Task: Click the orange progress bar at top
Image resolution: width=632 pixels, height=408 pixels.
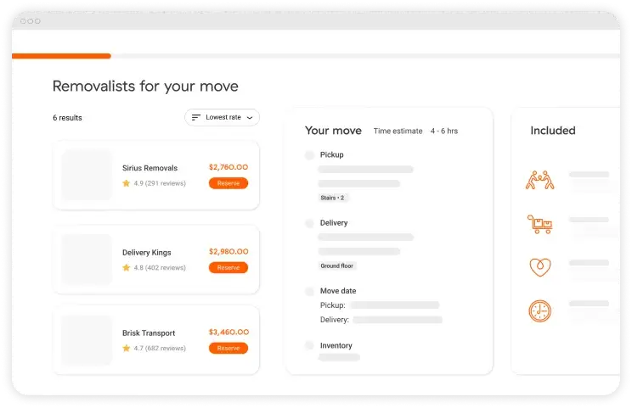Action: click(x=61, y=56)
